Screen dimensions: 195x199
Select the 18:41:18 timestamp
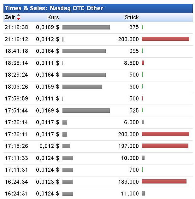coord(16,51)
